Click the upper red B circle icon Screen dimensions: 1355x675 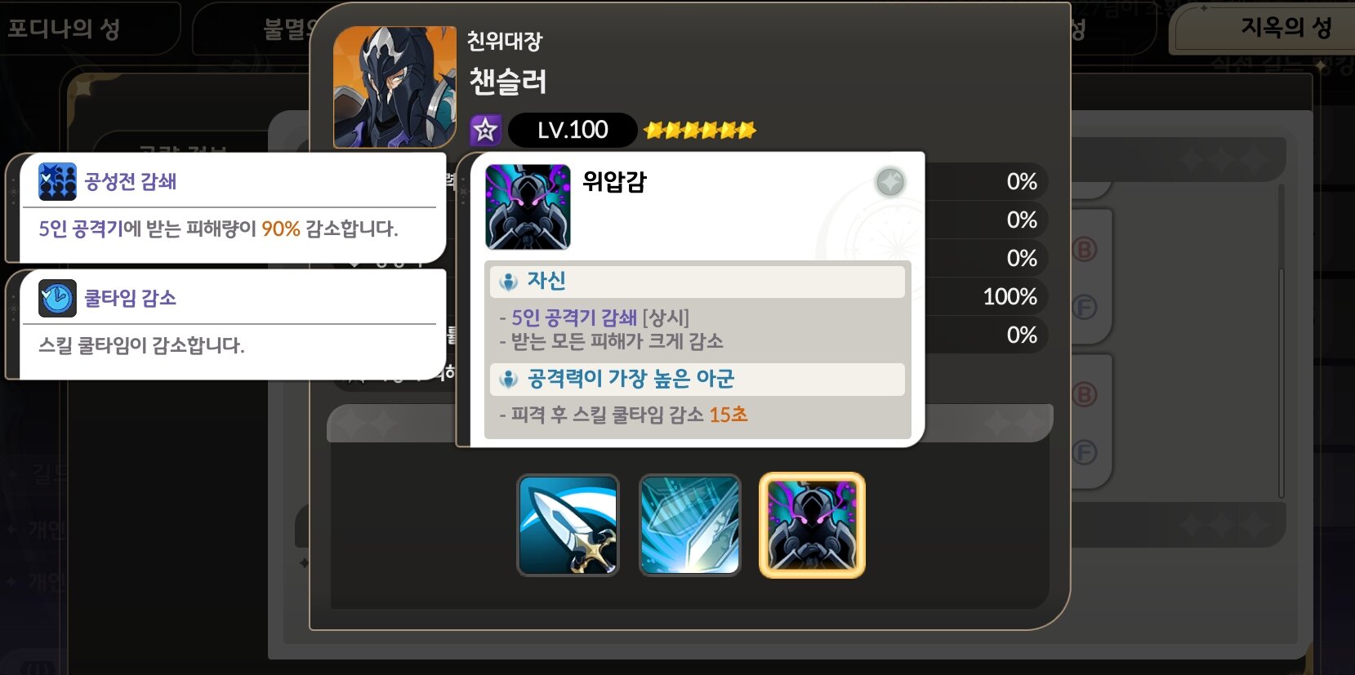pos(1085,249)
